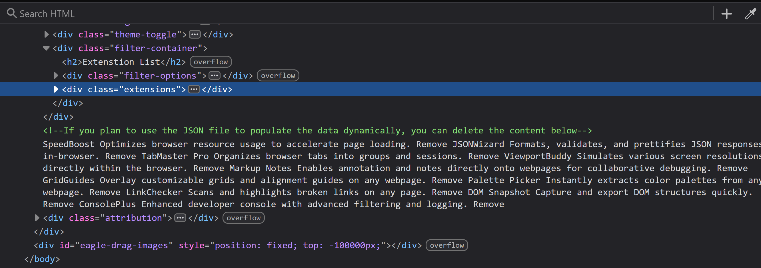The height and width of the screenshot is (268, 761).
Task: Click ellipsis badge in extensions div
Action: [194, 89]
